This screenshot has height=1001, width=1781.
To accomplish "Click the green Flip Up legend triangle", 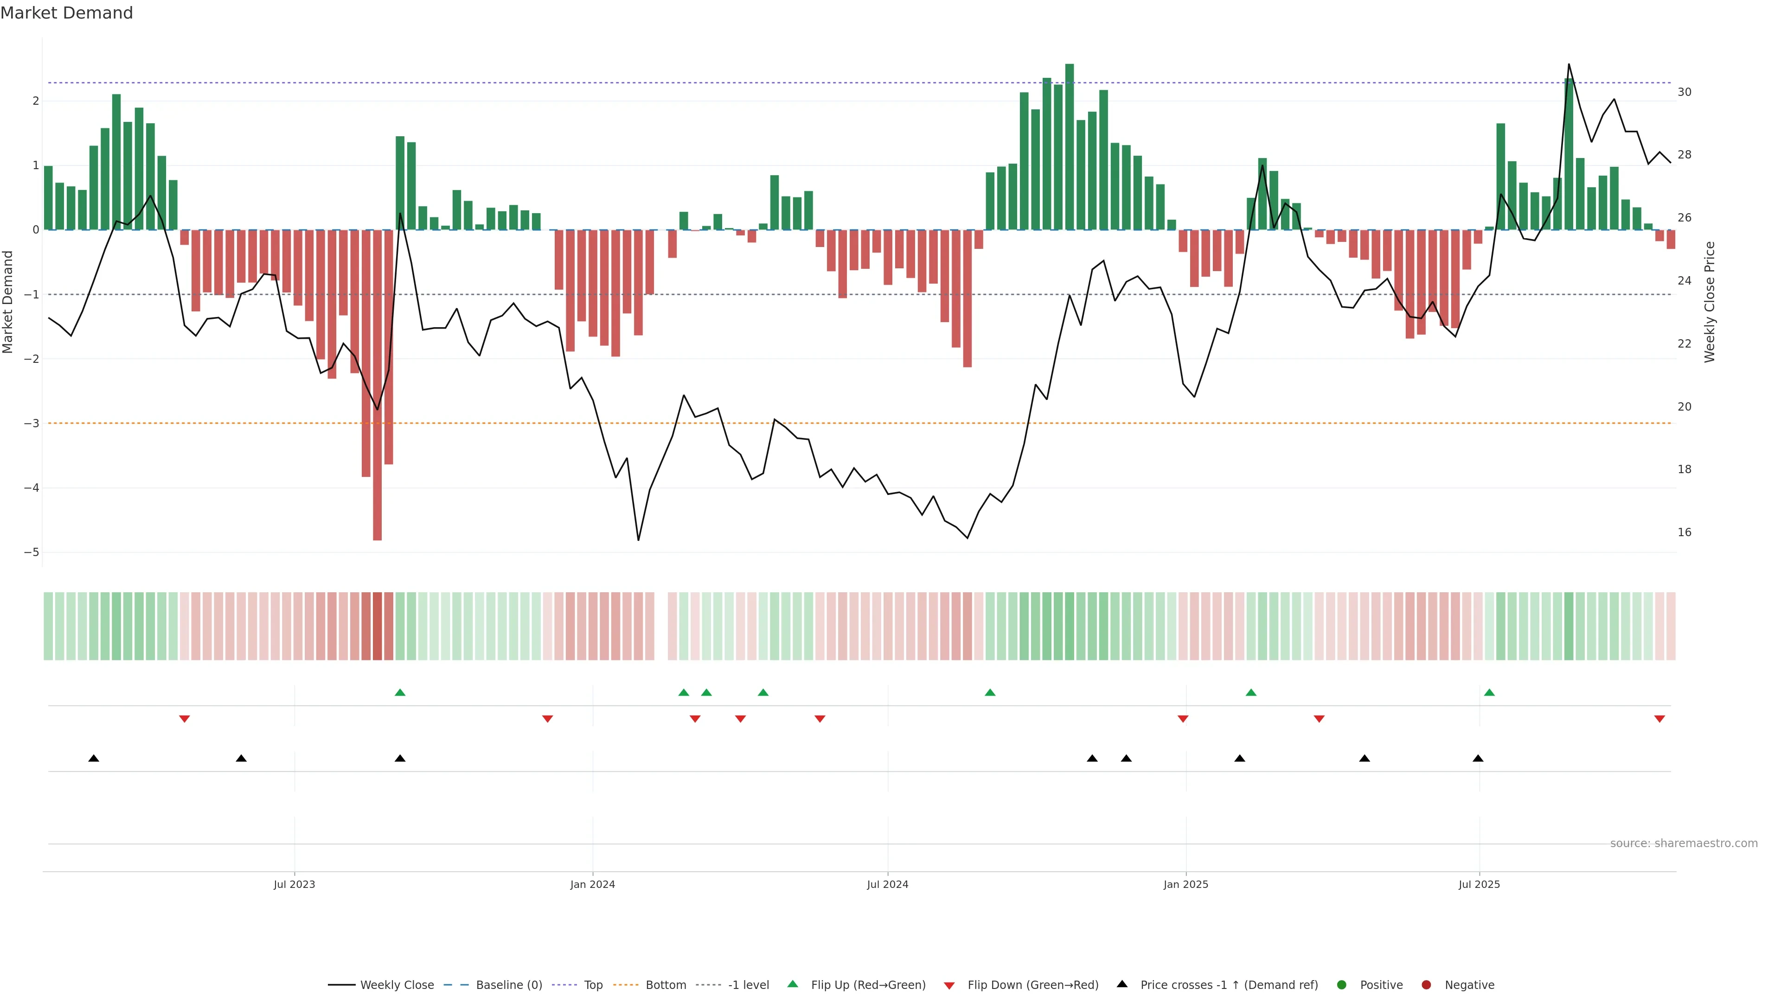I will click(x=793, y=984).
